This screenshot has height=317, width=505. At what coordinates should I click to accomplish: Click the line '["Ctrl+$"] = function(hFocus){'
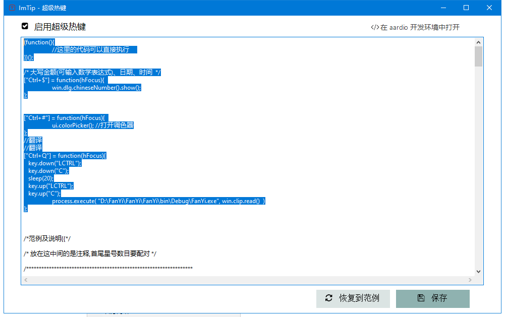click(x=64, y=80)
